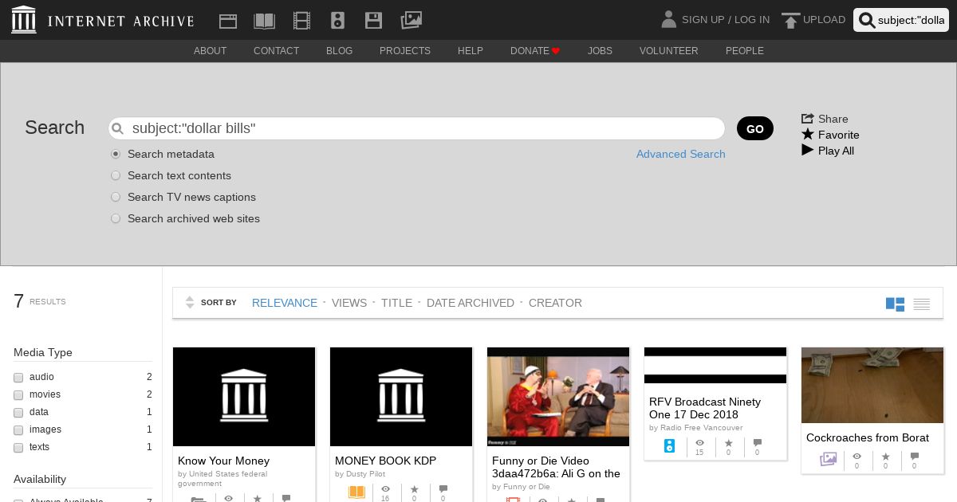
Task: Open the Cockroaches from Borat thumbnail
Action: [x=872, y=385]
